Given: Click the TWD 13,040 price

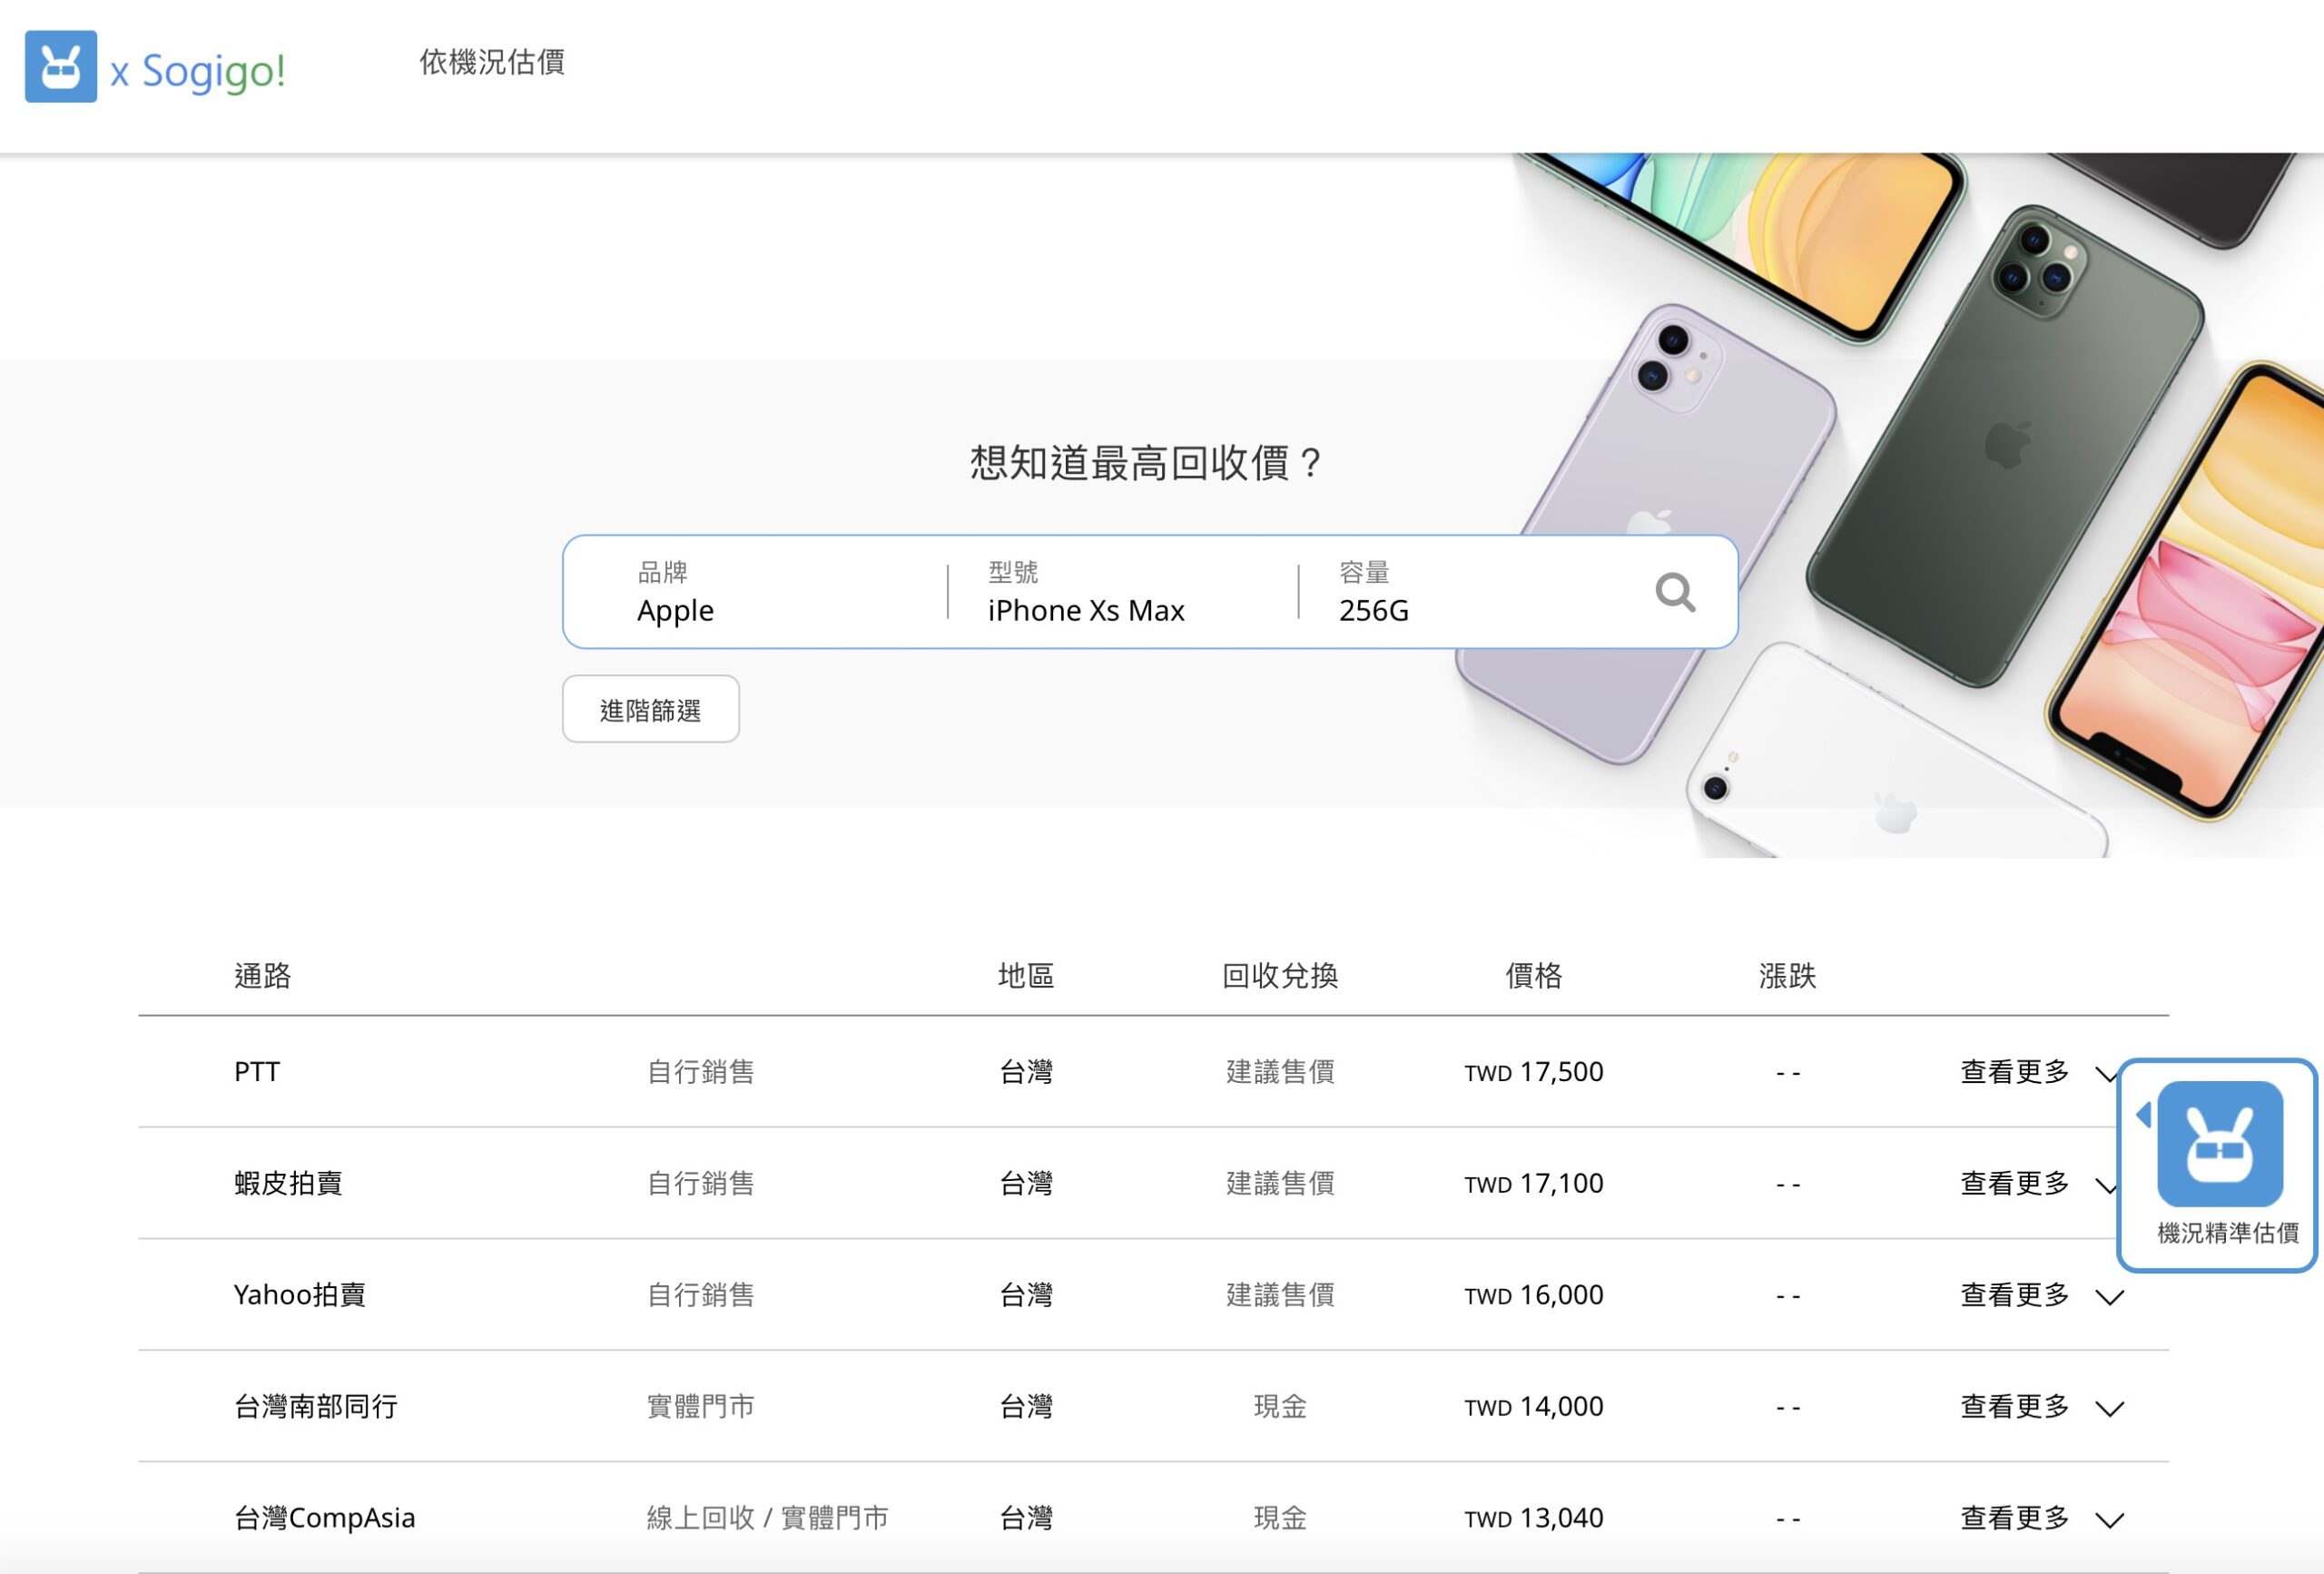Looking at the screenshot, I should click(1534, 1519).
